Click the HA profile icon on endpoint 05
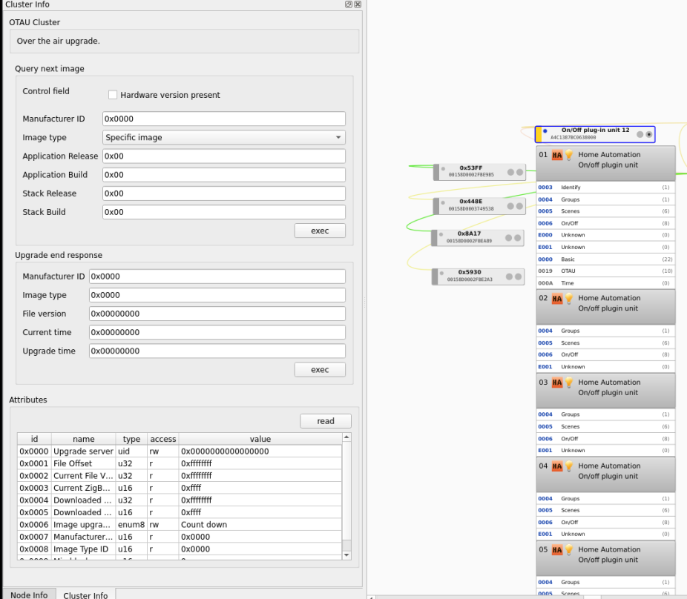This screenshot has height=599, width=687. point(557,550)
